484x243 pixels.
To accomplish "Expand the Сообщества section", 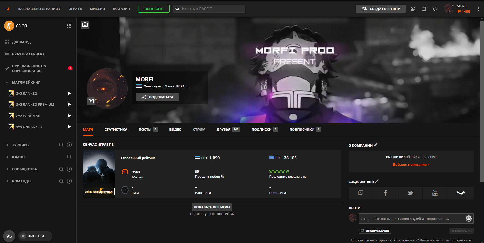I will [7, 169].
